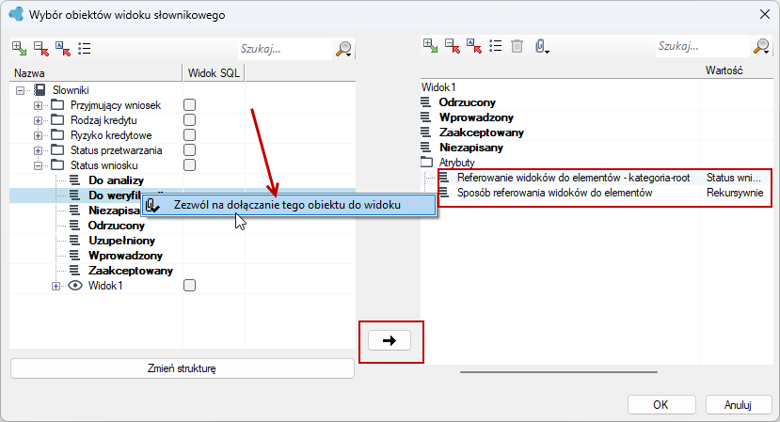Click the magnifier search icon in right panel
The image size is (780, 422).
(x=762, y=46)
